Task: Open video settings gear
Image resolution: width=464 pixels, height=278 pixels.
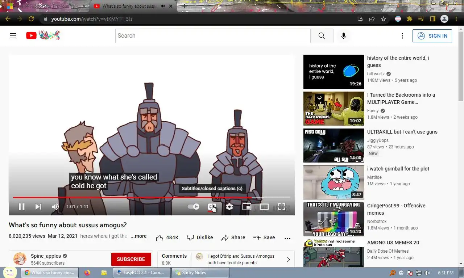Action: [229, 207]
